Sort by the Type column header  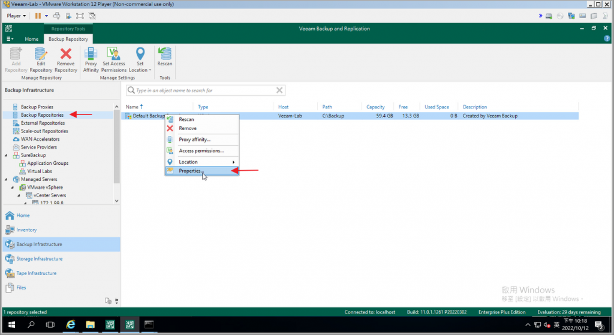(x=203, y=107)
